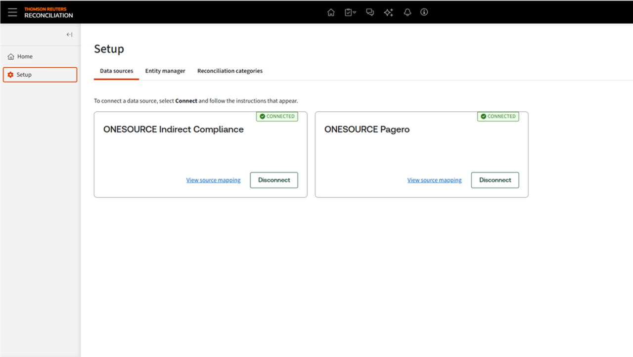633x357 pixels.
Task: Go to Home in the sidebar
Action: click(25, 56)
